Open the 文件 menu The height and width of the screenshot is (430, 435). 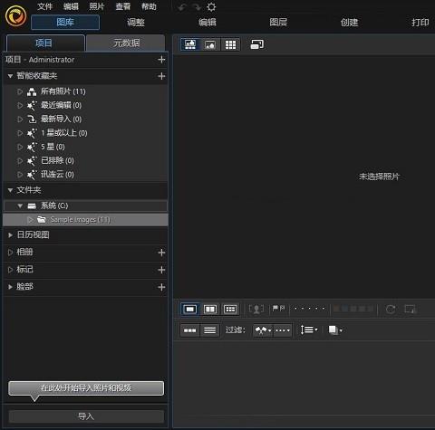(44, 6)
